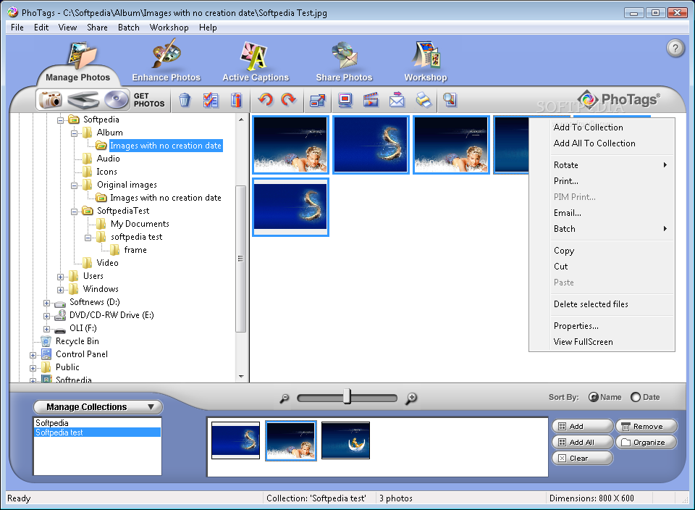Get photos from scanner icon
The width and height of the screenshot is (695, 510).
pos(83,100)
